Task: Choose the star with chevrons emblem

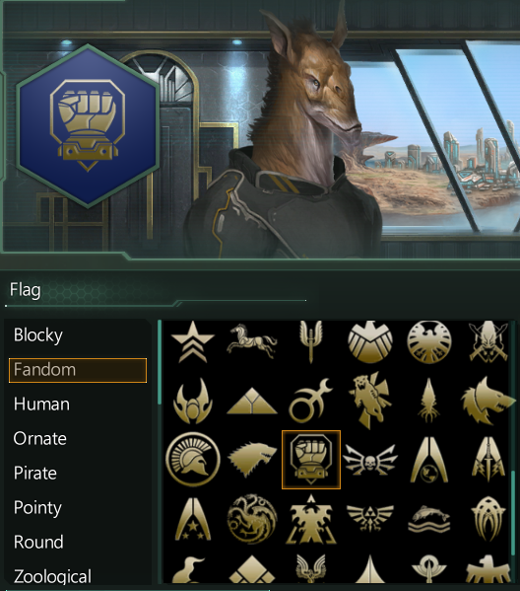Action: click(193, 341)
